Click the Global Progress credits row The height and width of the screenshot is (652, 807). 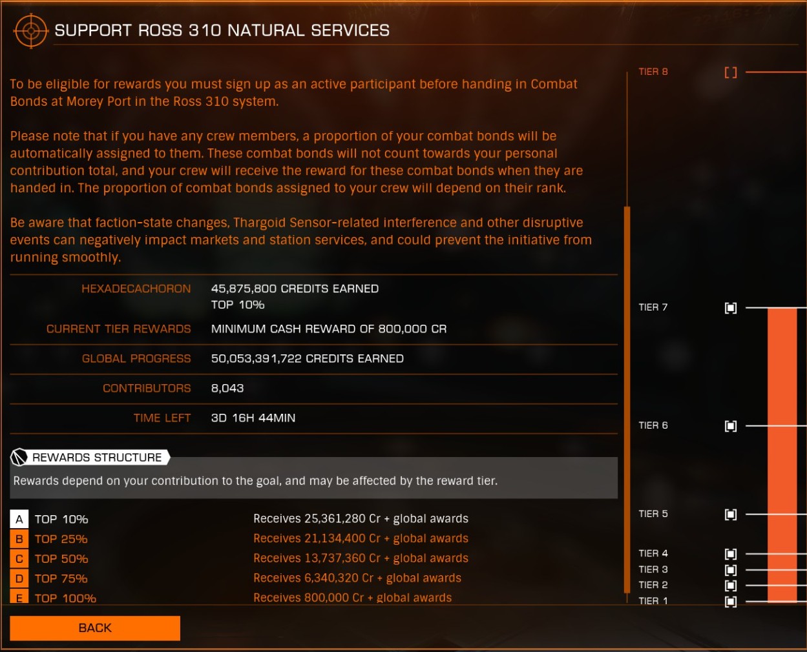(x=313, y=359)
